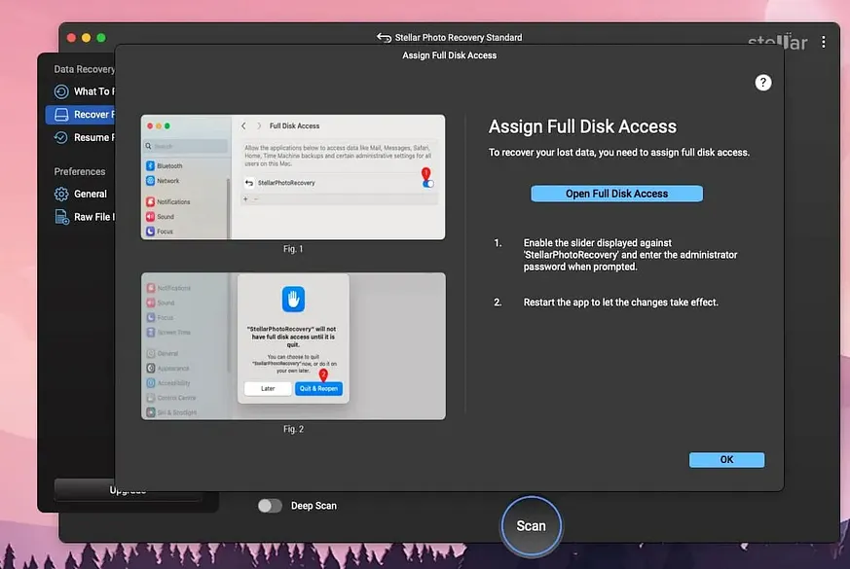The width and height of the screenshot is (850, 569).
Task: Open the three-dot options menu
Action: pos(824,42)
